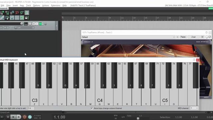The image size is (213, 120).
Task: Open the Help menu
Action: (x=65, y=5)
